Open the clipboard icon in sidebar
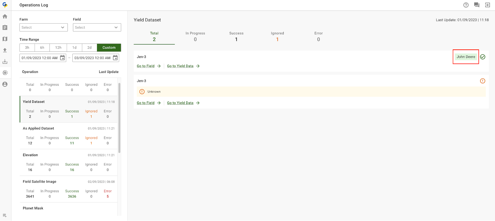The image size is (495, 221). coord(5,28)
